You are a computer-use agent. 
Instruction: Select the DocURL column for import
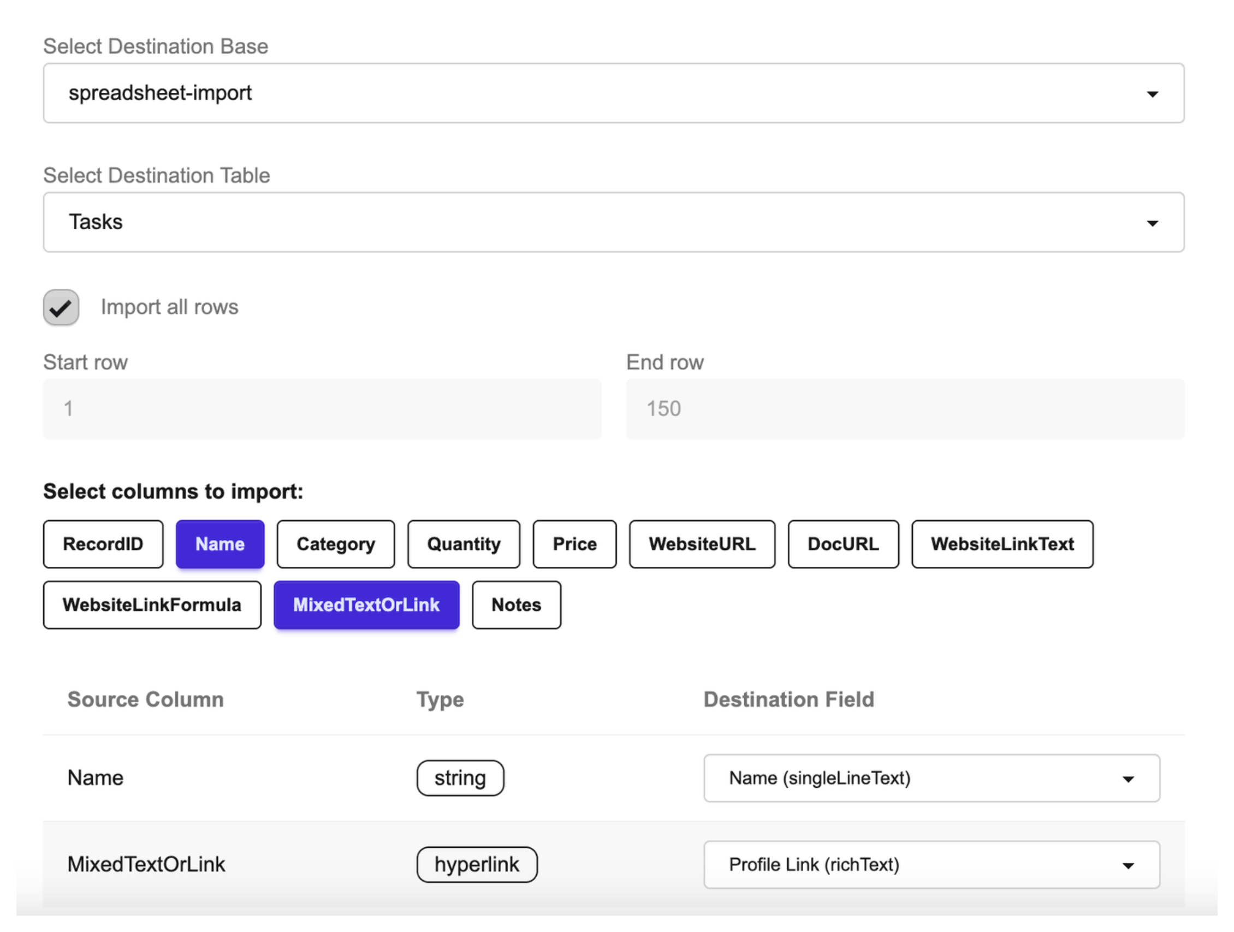[x=843, y=544]
